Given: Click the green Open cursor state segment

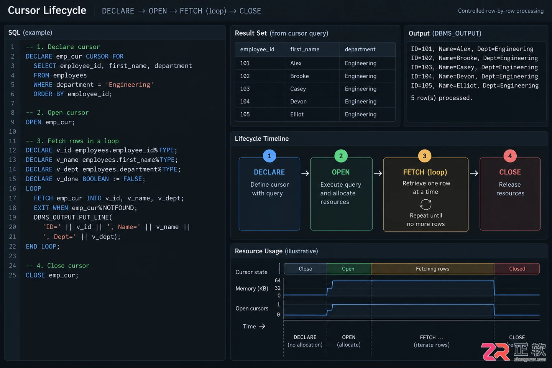Looking at the screenshot, I should [x=349, y=269].
